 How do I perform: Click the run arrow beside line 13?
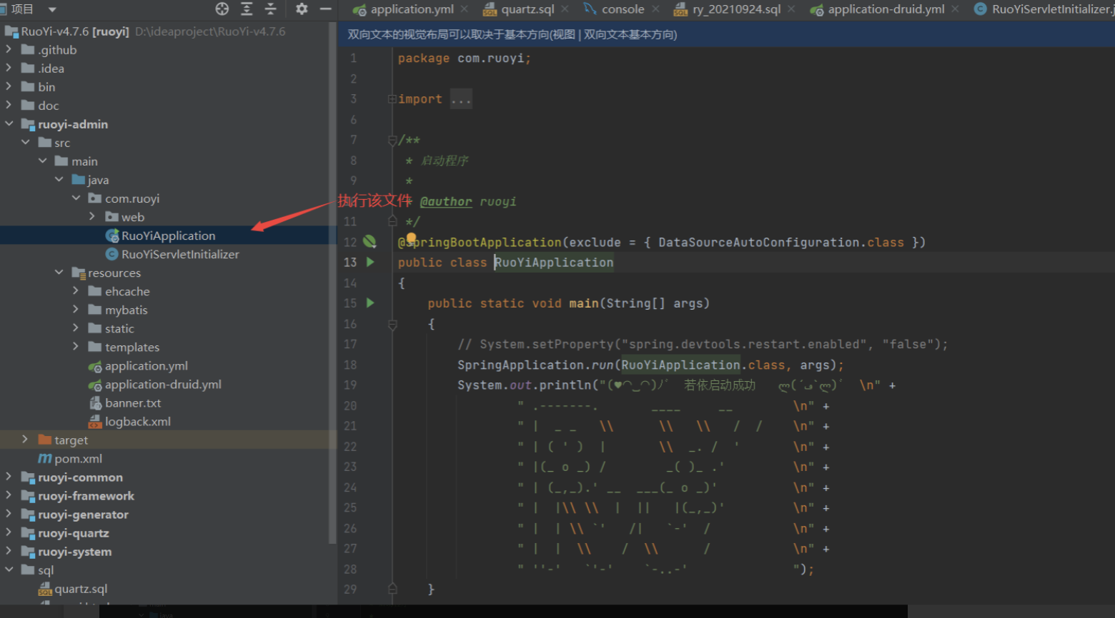point(370,262)
